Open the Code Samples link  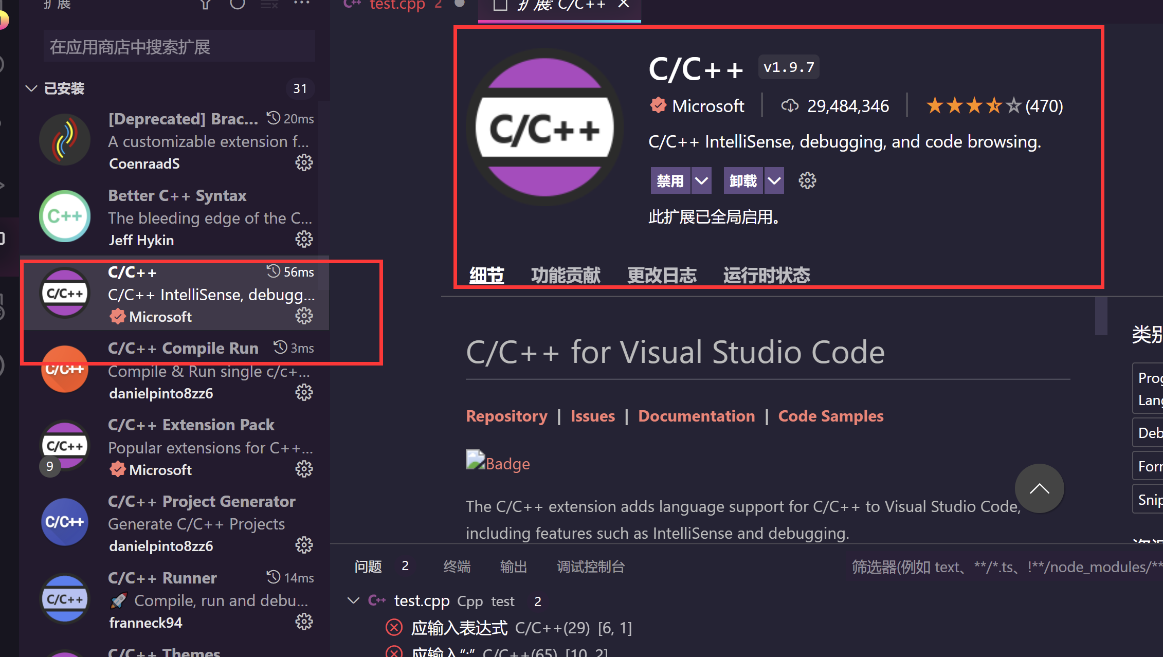[x=831, y=415]
